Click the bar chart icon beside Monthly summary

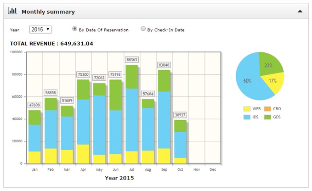click(12, 11)
